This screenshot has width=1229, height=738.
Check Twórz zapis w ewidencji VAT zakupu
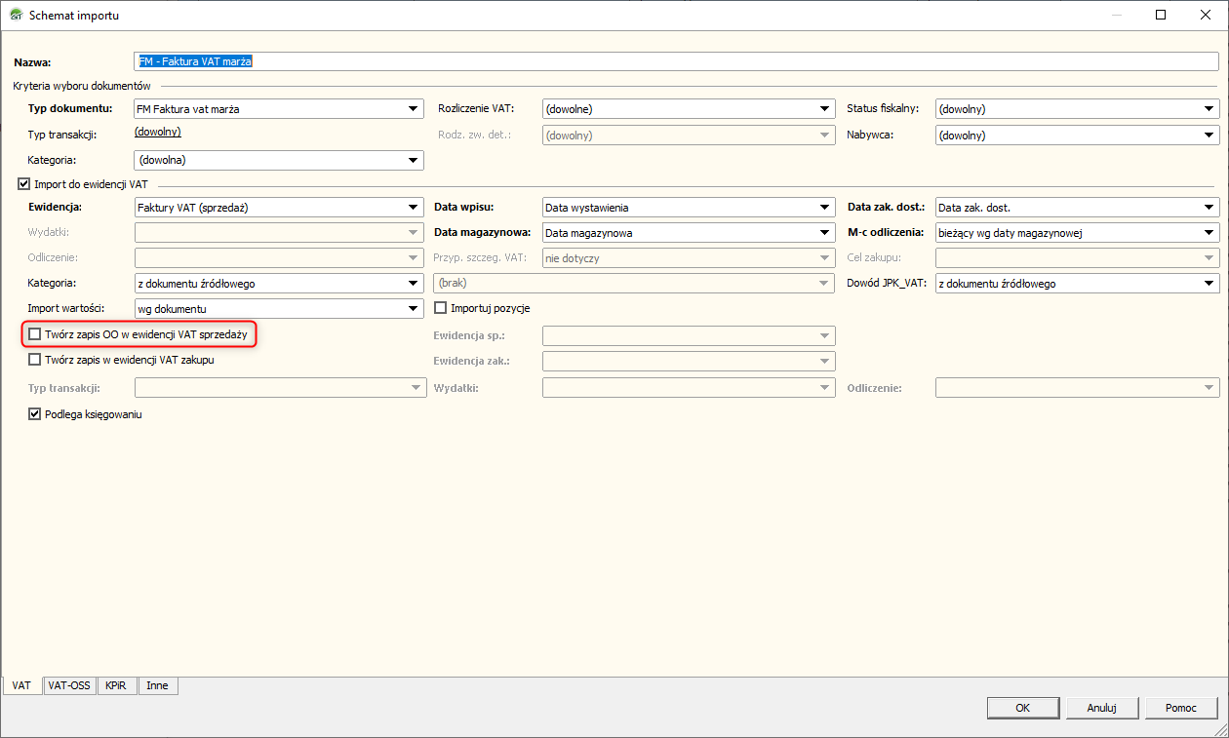pos(35,360)
